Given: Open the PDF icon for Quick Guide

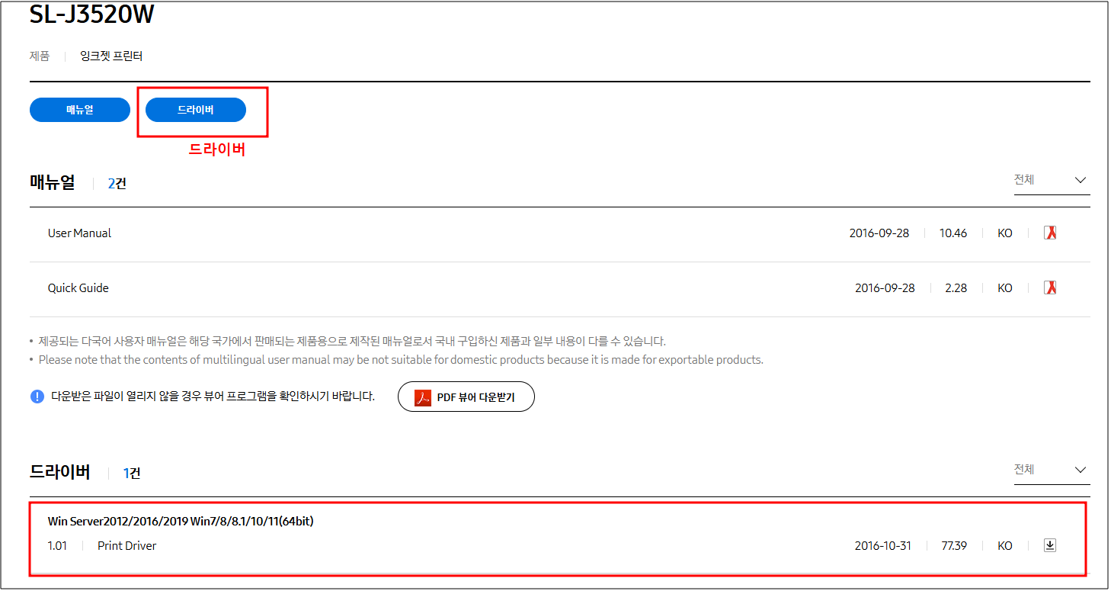Looking at the screenshot, I should click(x=1050, y=287).
